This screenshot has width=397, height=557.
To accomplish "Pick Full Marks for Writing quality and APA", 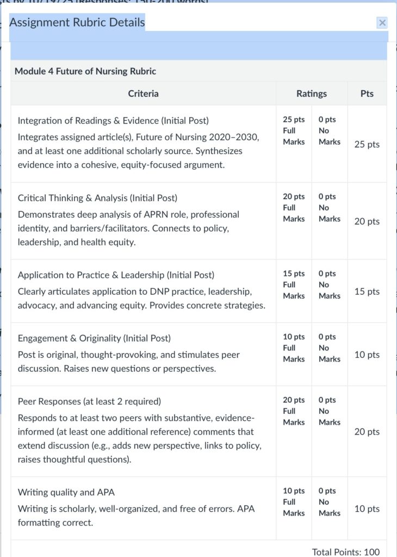I will [294, 502].
